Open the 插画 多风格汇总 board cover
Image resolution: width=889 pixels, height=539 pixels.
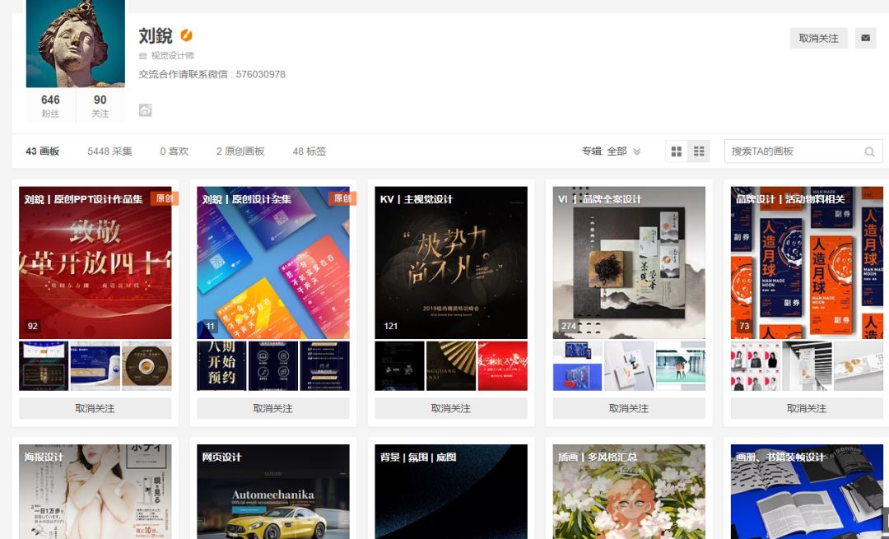click(630, 491)
